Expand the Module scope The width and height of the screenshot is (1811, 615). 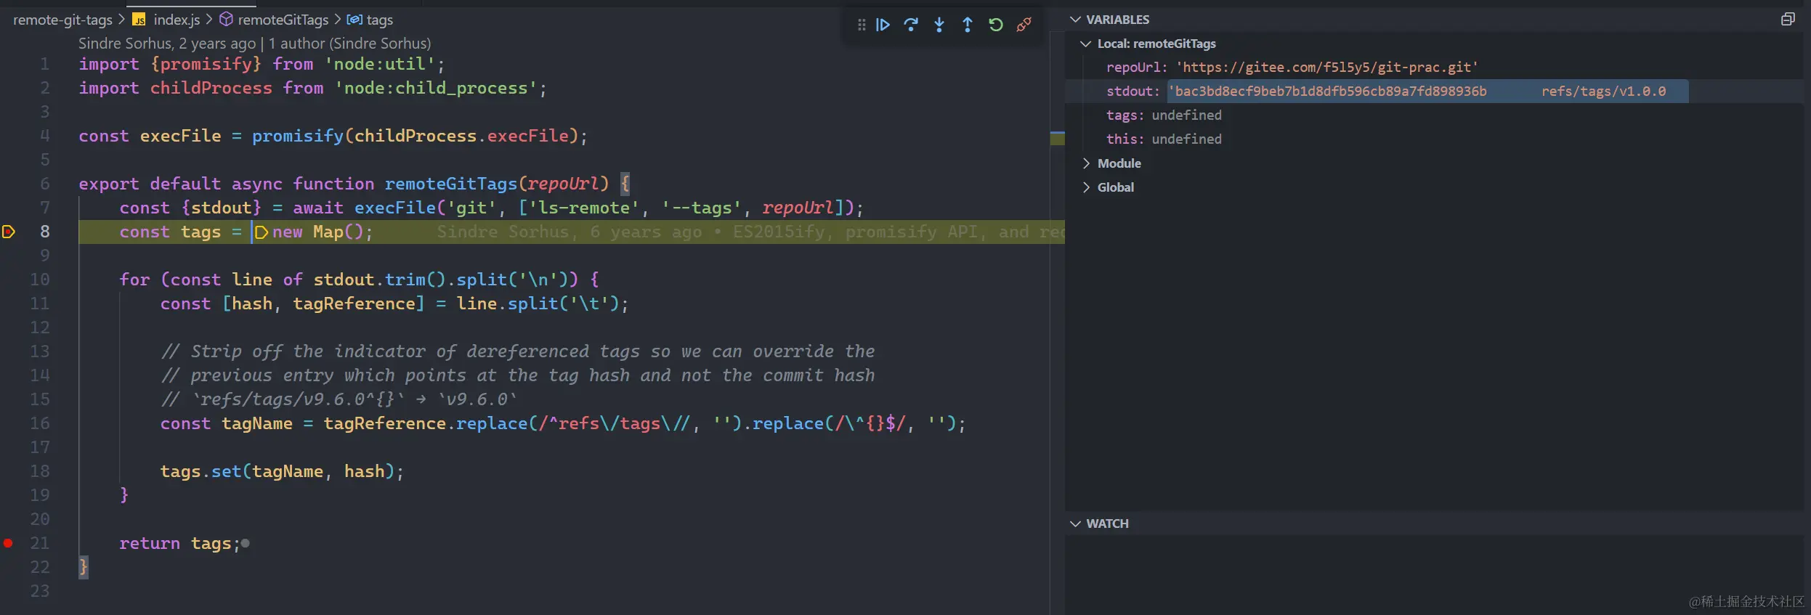click(x=1086, y=163)
